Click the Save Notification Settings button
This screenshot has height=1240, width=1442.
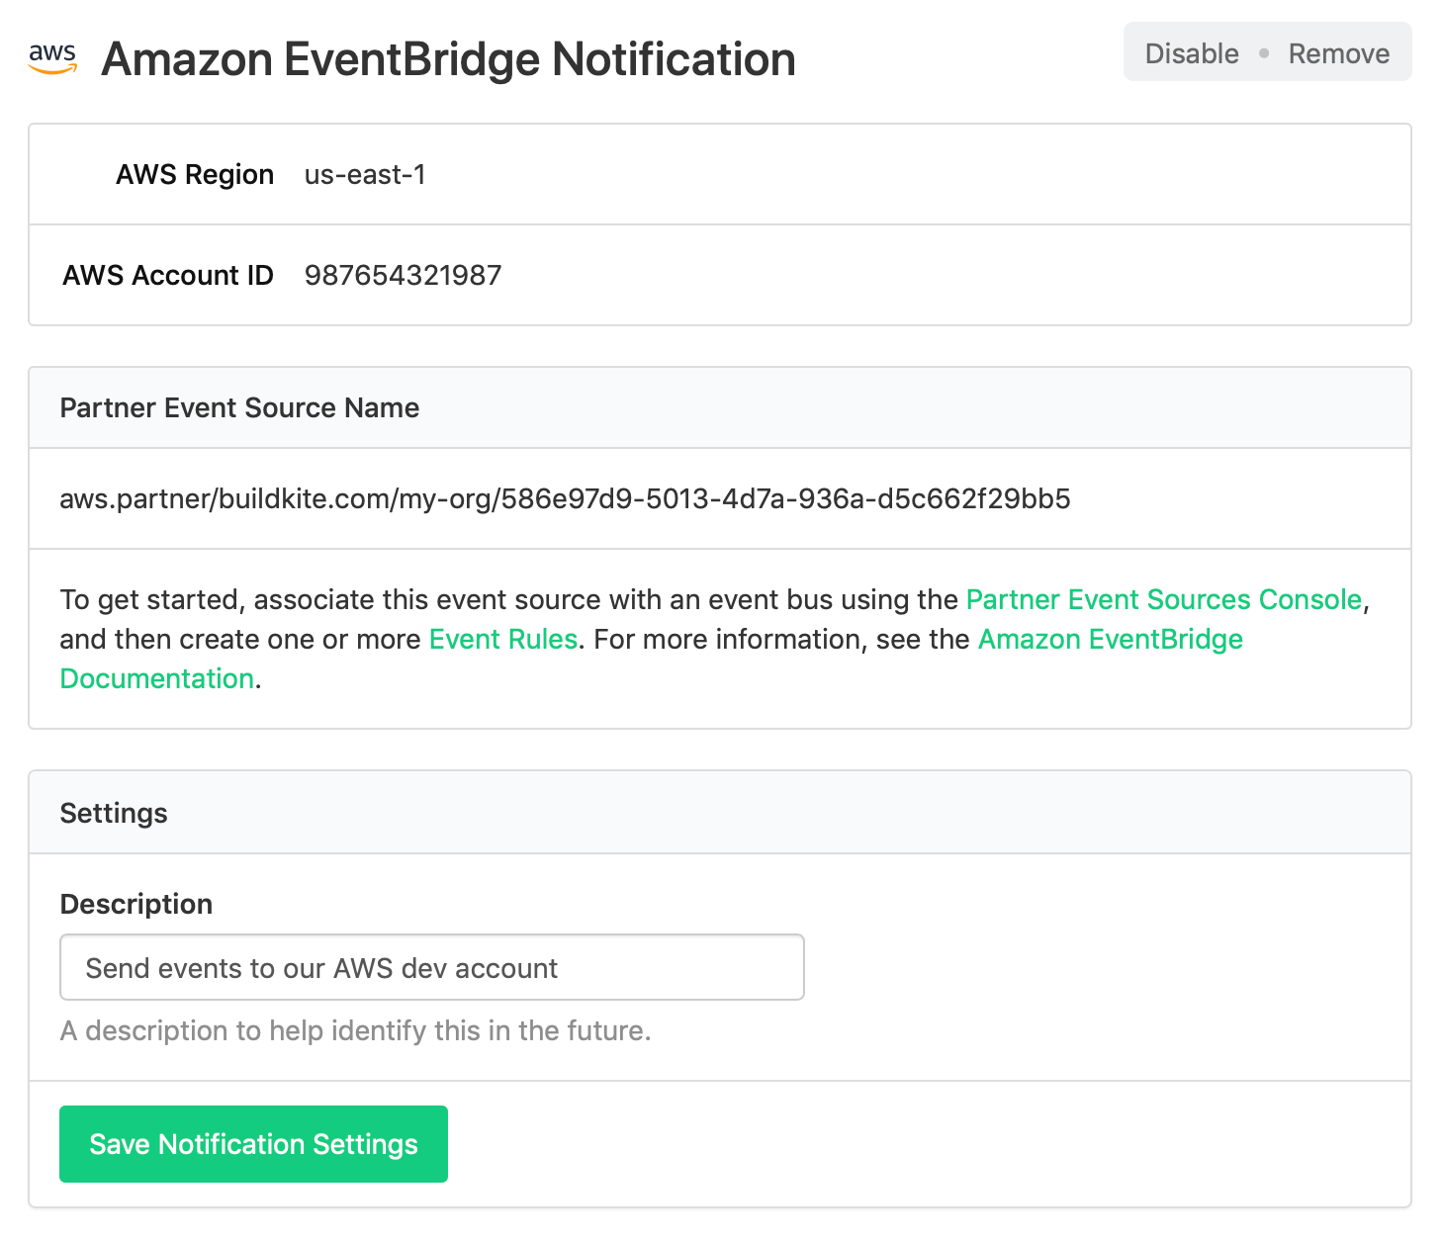253,1144
